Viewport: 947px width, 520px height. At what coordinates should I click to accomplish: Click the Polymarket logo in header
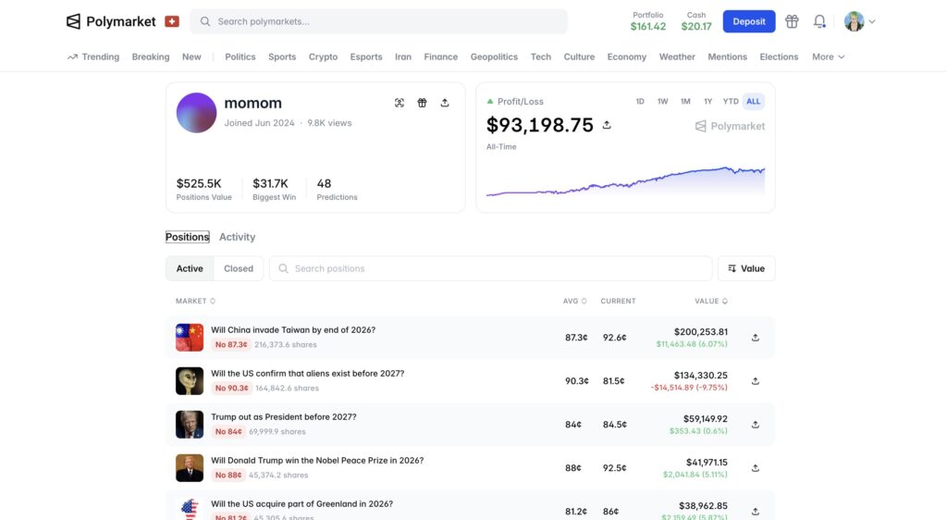(111, 21)
